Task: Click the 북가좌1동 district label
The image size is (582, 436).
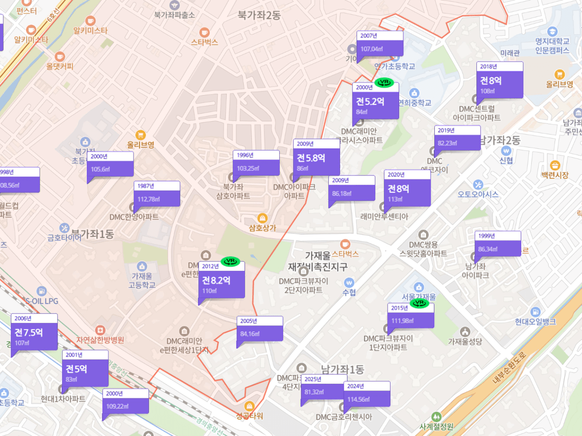Action: [x=93, y=234]
